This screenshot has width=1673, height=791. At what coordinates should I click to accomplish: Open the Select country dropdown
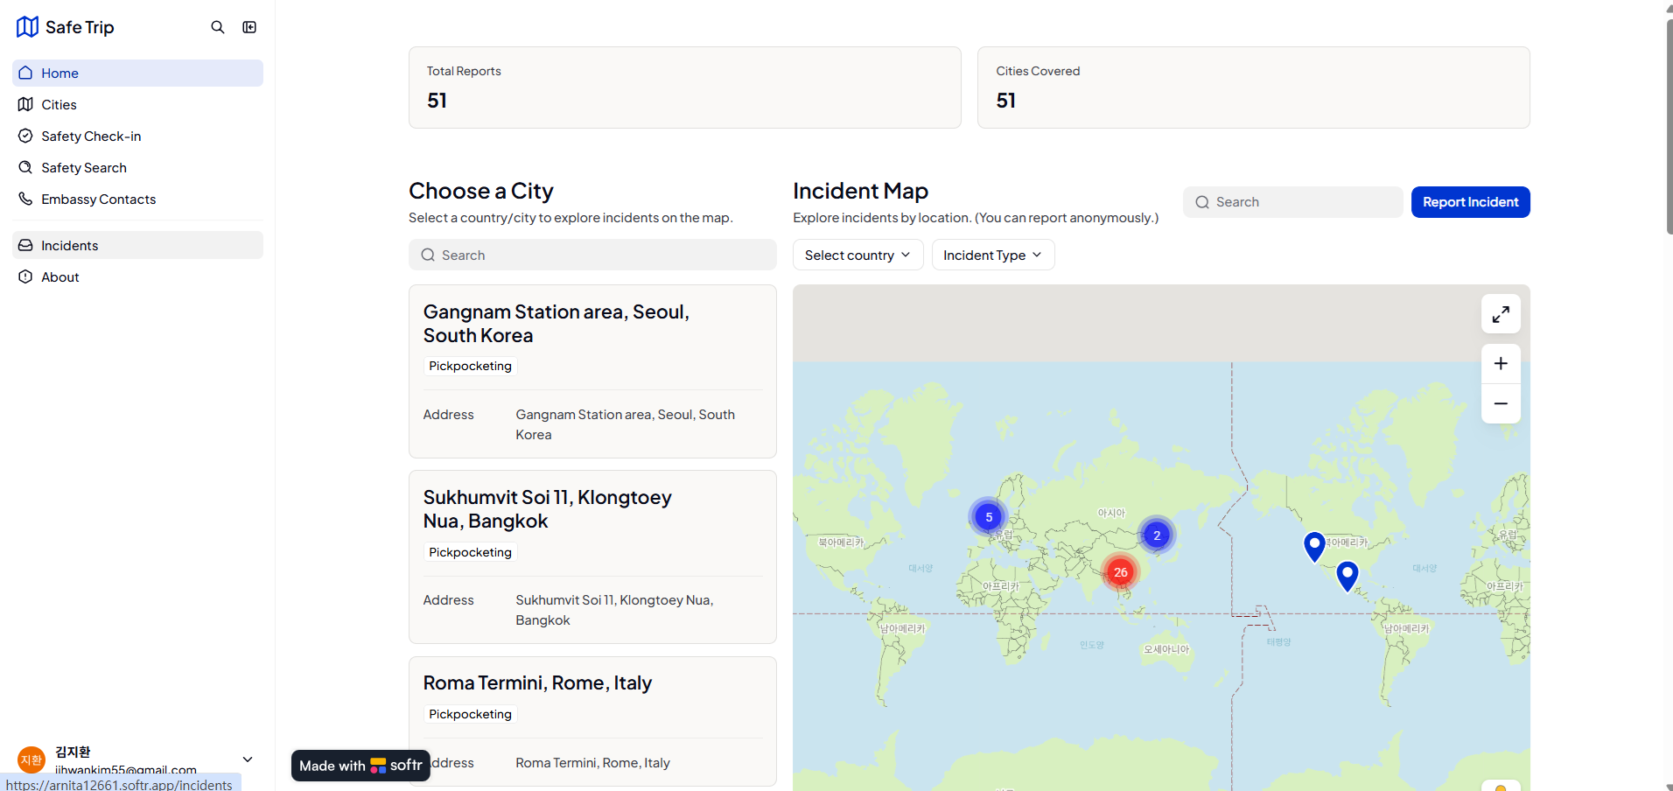click(x=857, y=255)
